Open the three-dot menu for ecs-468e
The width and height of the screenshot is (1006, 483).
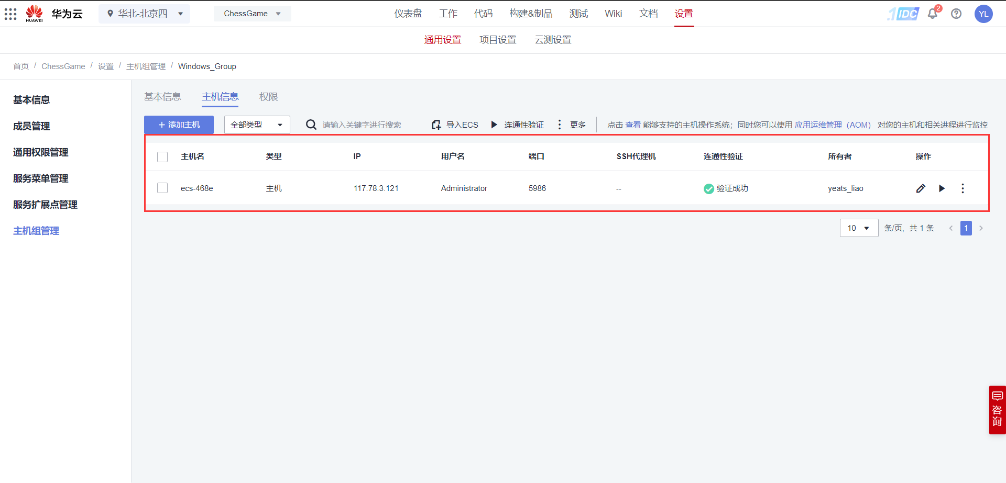(963, 188)
